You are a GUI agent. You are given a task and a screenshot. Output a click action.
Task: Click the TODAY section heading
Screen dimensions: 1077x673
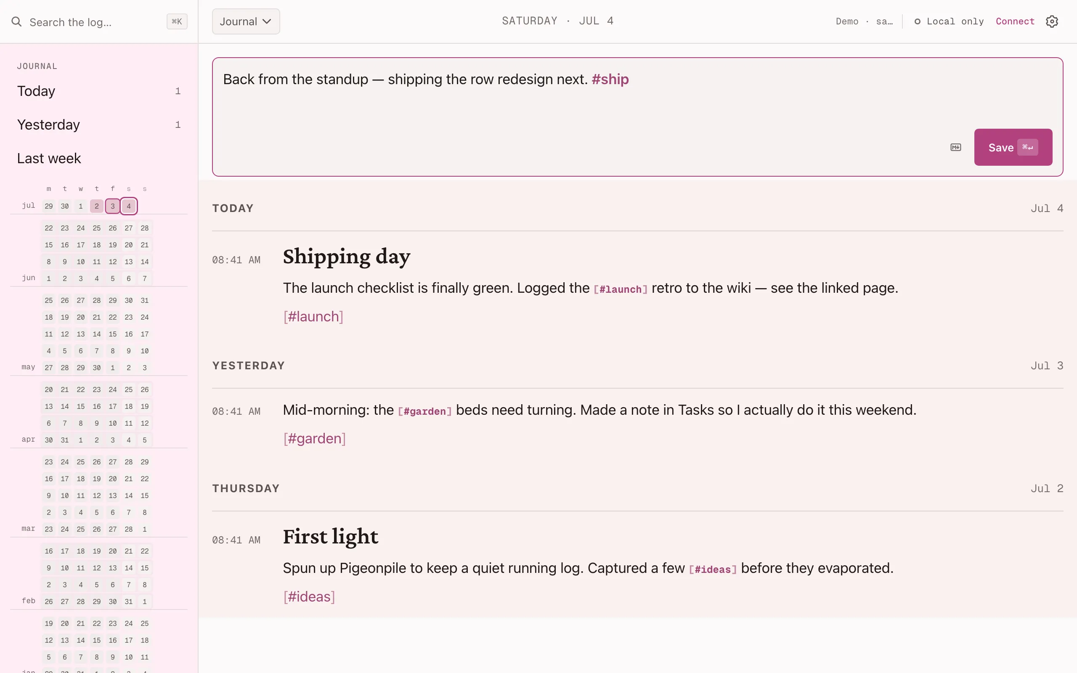(233, 208)
